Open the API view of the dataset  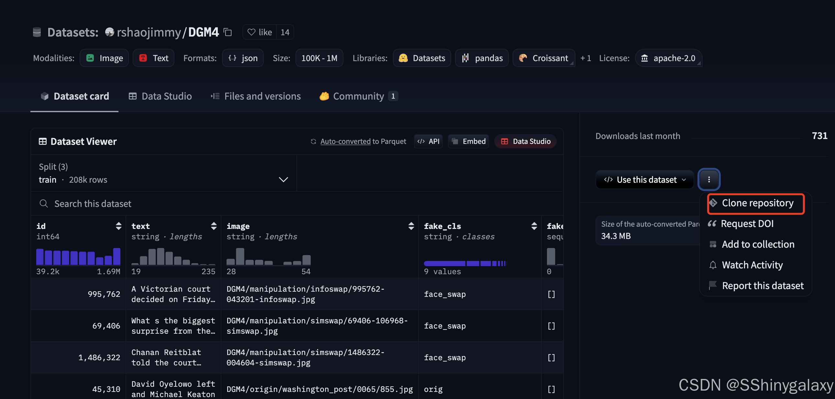[428, 141]
